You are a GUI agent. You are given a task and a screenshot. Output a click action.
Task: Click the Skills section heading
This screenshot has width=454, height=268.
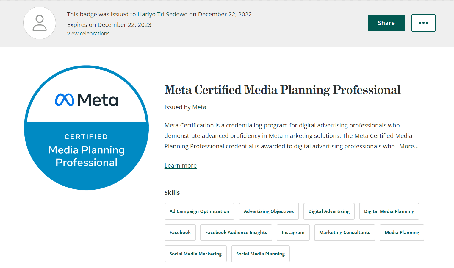pyautogui.click(x=172, y=193)
